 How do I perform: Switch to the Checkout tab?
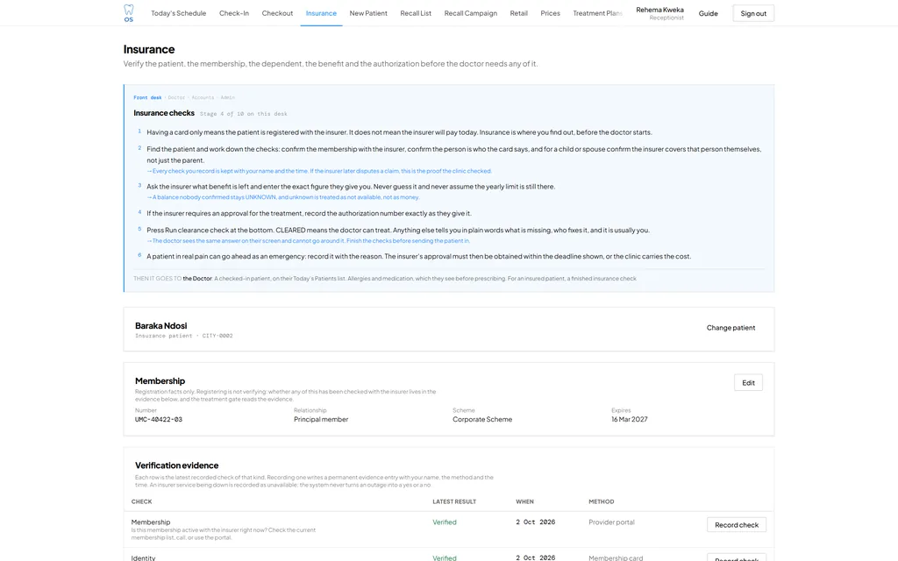(277, 13)
